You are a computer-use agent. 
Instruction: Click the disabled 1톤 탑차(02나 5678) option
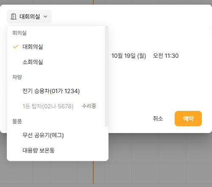coord(56,106)
